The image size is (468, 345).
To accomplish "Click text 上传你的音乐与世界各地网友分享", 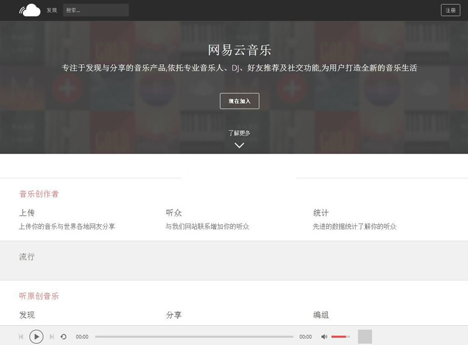I will click(67, 226).
